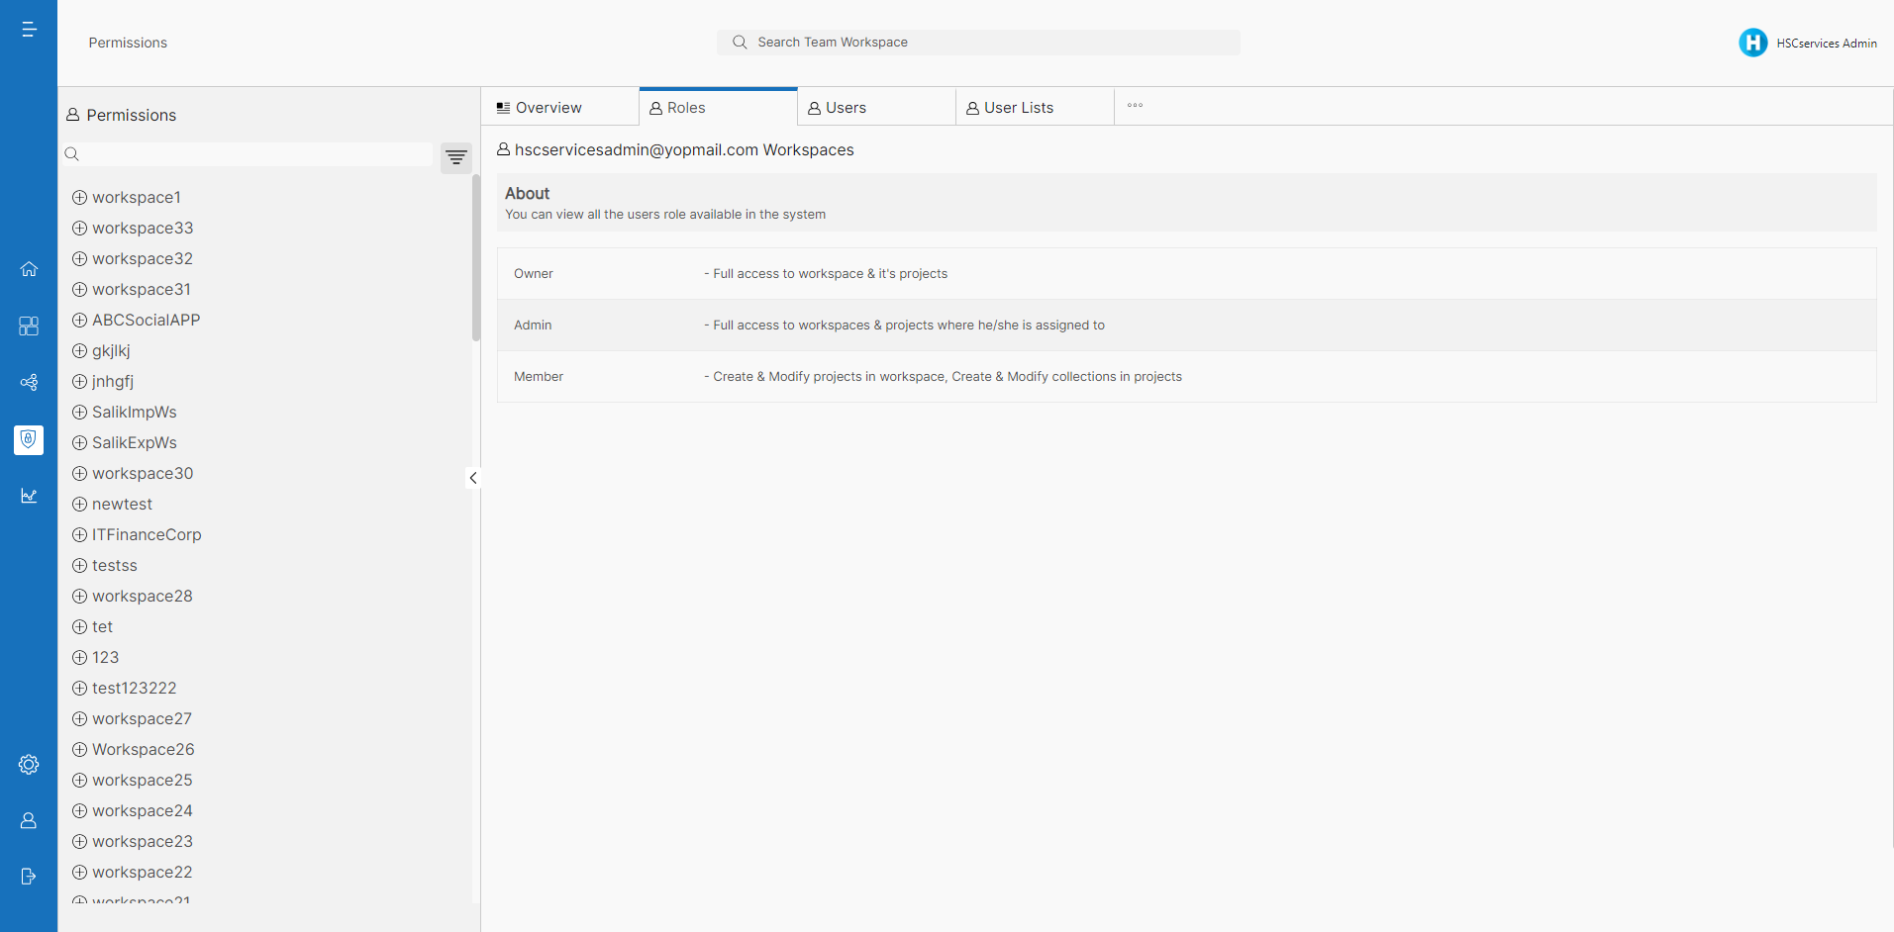Expand the ITFinanceCorp workspace

(79, 534)
